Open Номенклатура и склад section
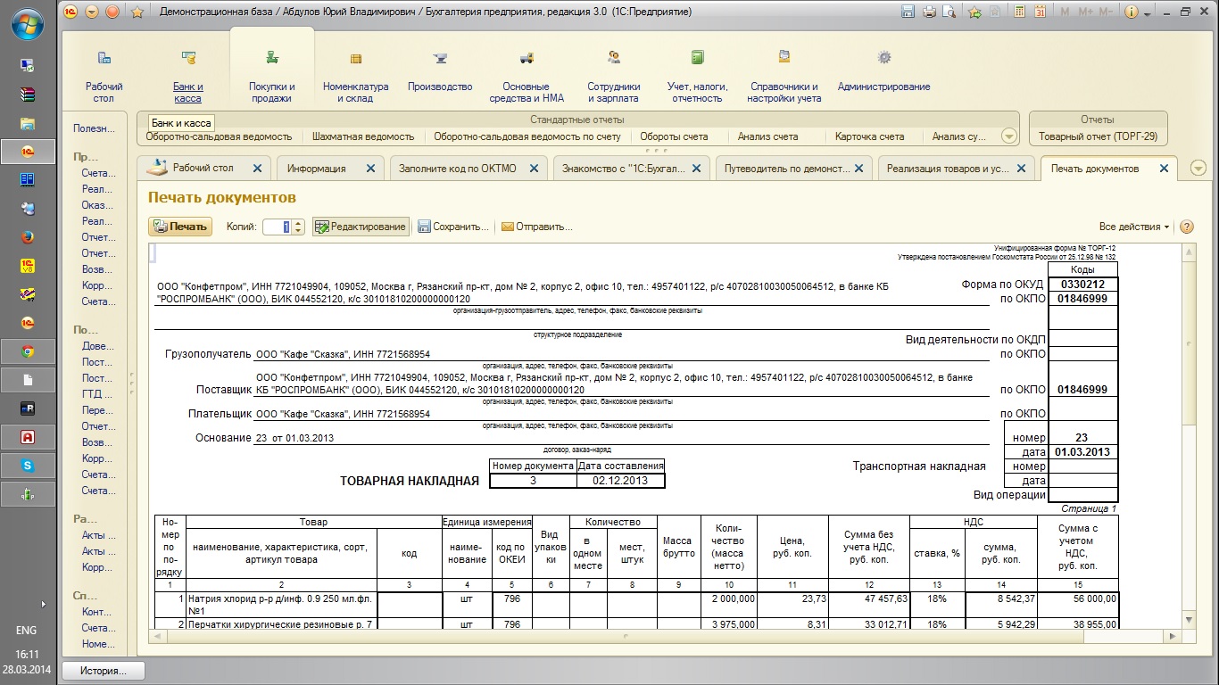 356,76
